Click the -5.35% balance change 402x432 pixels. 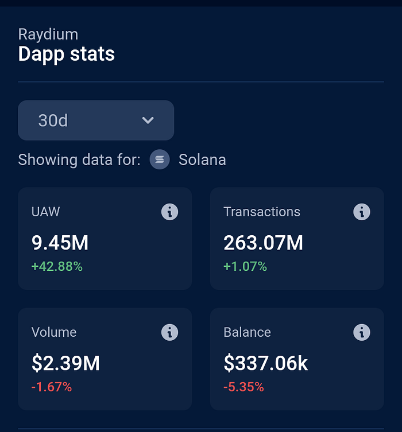243,387
